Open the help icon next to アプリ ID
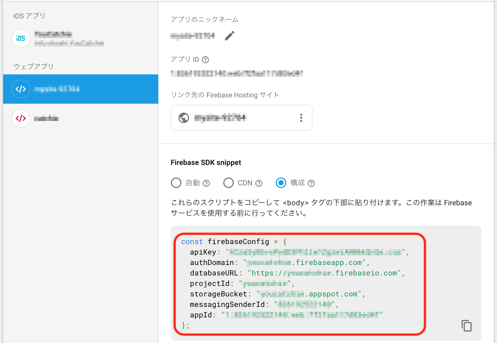Image resolution: width=497 pixels, height=343 pixels. click(x=206, y=60)
